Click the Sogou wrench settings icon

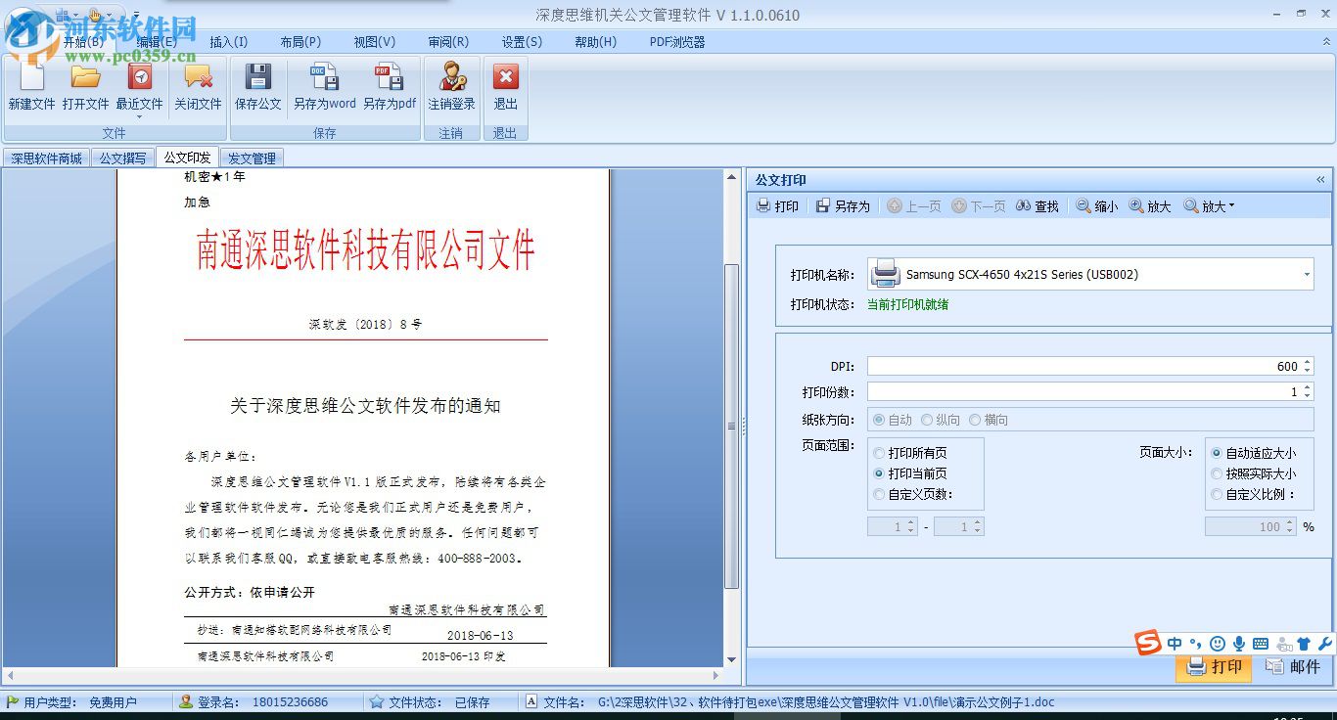(1325, 644)
